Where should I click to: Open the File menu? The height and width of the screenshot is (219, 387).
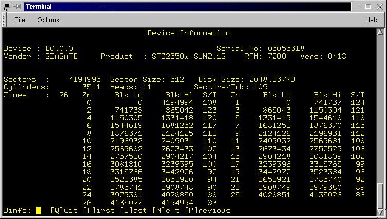point(20,20)
